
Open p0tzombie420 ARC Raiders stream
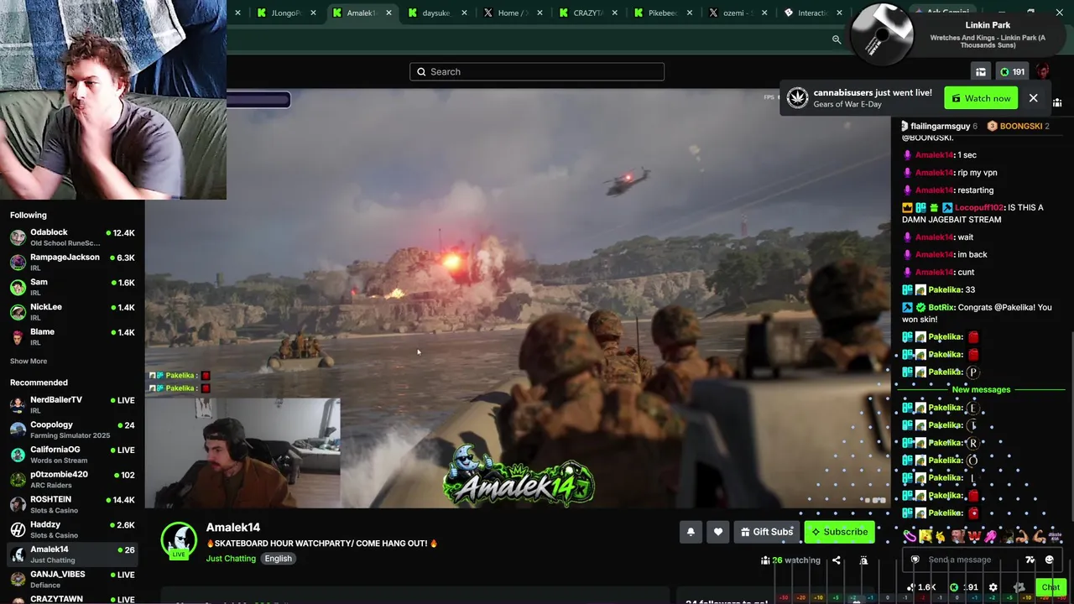click(72, 479)
